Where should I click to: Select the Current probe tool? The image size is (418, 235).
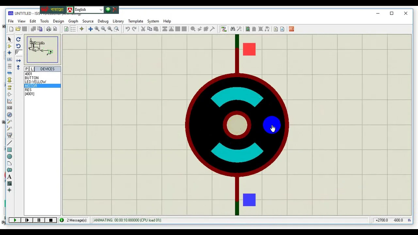tap(9, 128)
